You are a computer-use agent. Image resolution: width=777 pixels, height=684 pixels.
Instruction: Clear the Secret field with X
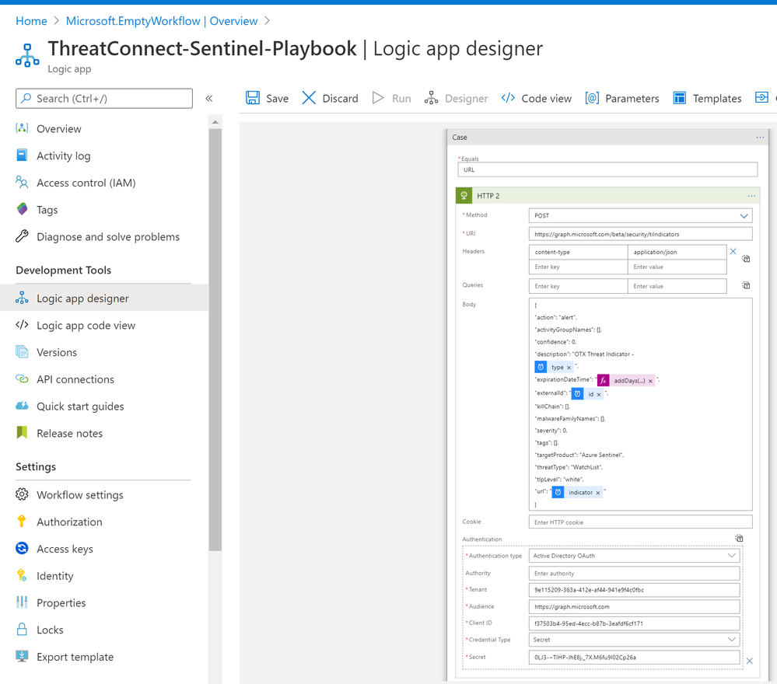(749, 661)
